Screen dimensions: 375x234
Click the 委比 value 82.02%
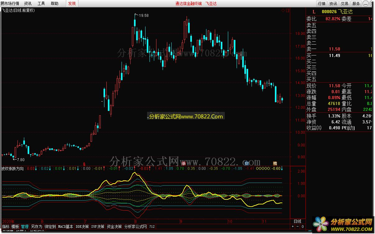point(333,19)
